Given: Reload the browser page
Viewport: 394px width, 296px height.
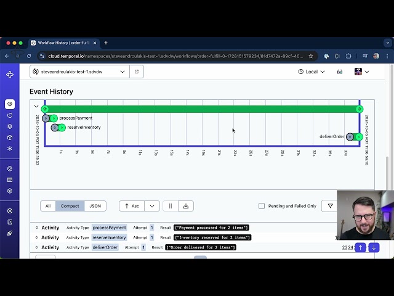Looking at the screenshot, I should pyautogui.click(x=29, y=56).
